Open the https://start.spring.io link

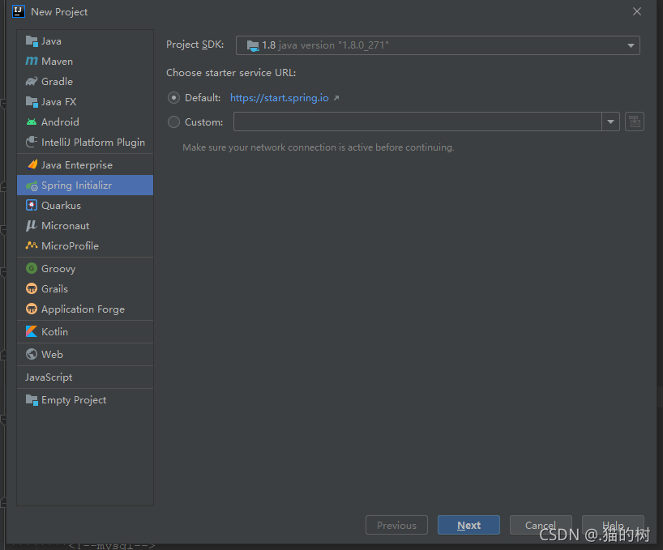(280, 98)
